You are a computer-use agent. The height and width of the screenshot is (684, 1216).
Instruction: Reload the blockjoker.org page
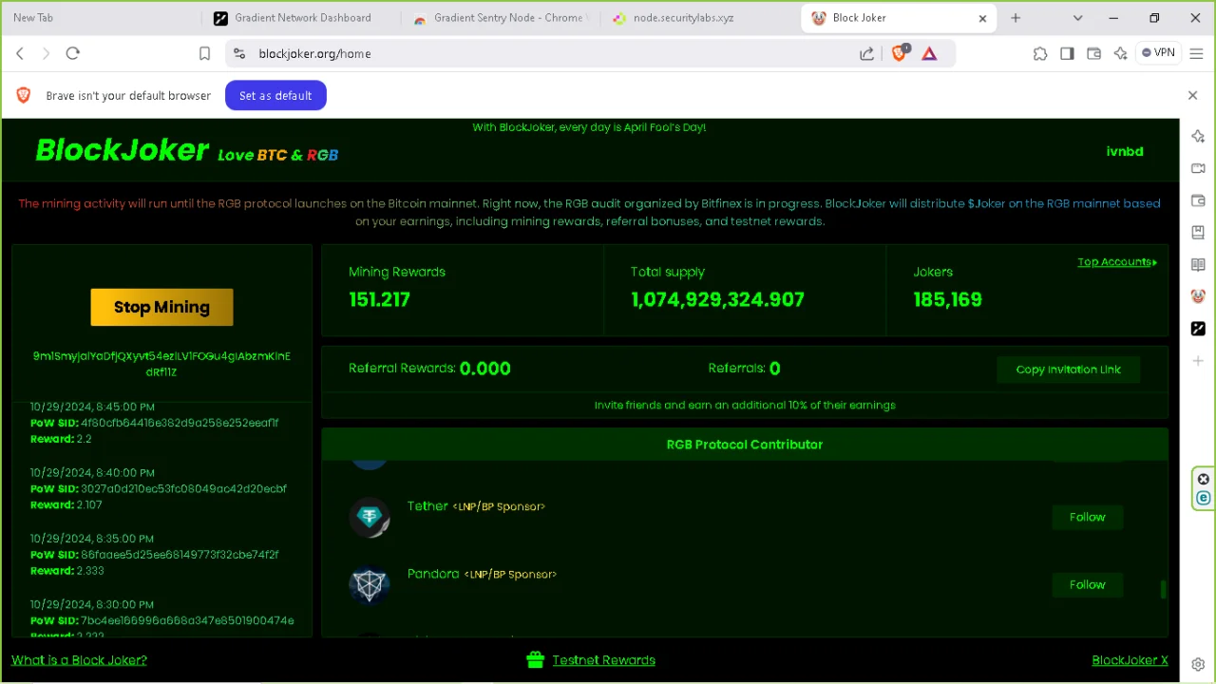[72, 54]
